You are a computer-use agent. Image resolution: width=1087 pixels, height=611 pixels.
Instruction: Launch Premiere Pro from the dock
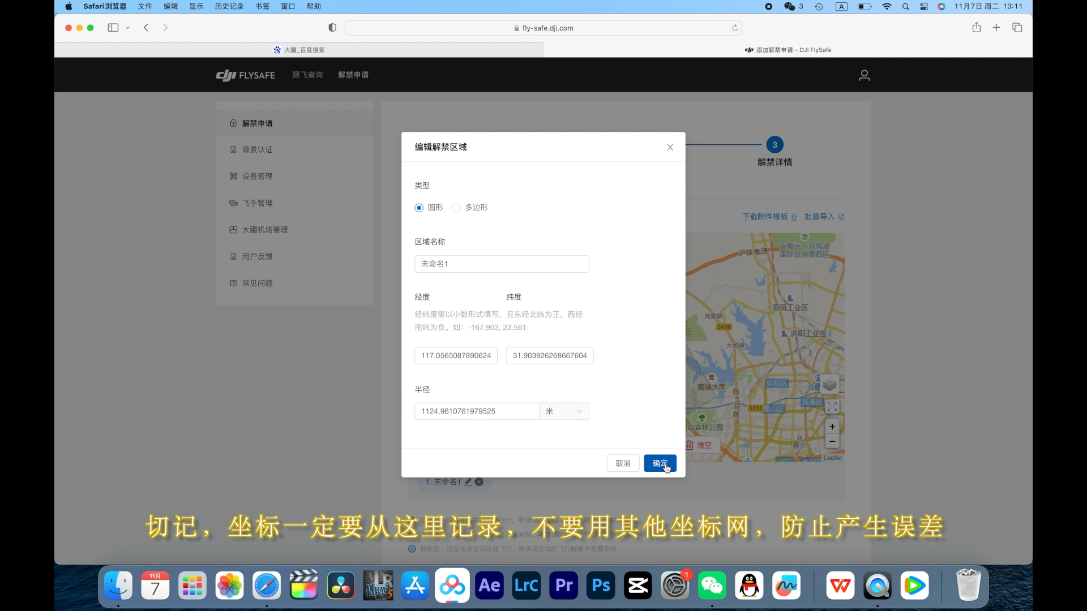point(564,586)
